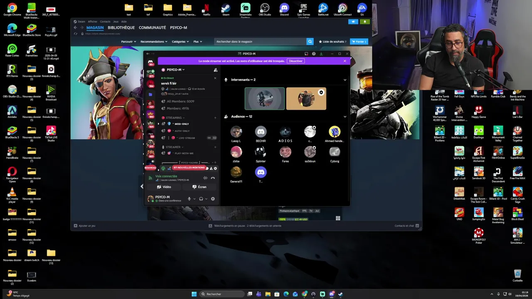The height and width of the screenshot is (299, 532).
Task: Open Steam from the taskbar
Action: pos(340,294)
